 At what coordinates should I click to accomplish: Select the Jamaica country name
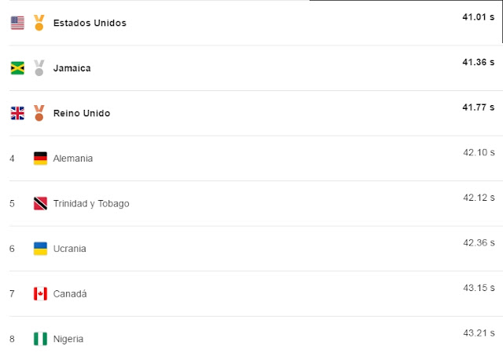[x=72, y=68]
